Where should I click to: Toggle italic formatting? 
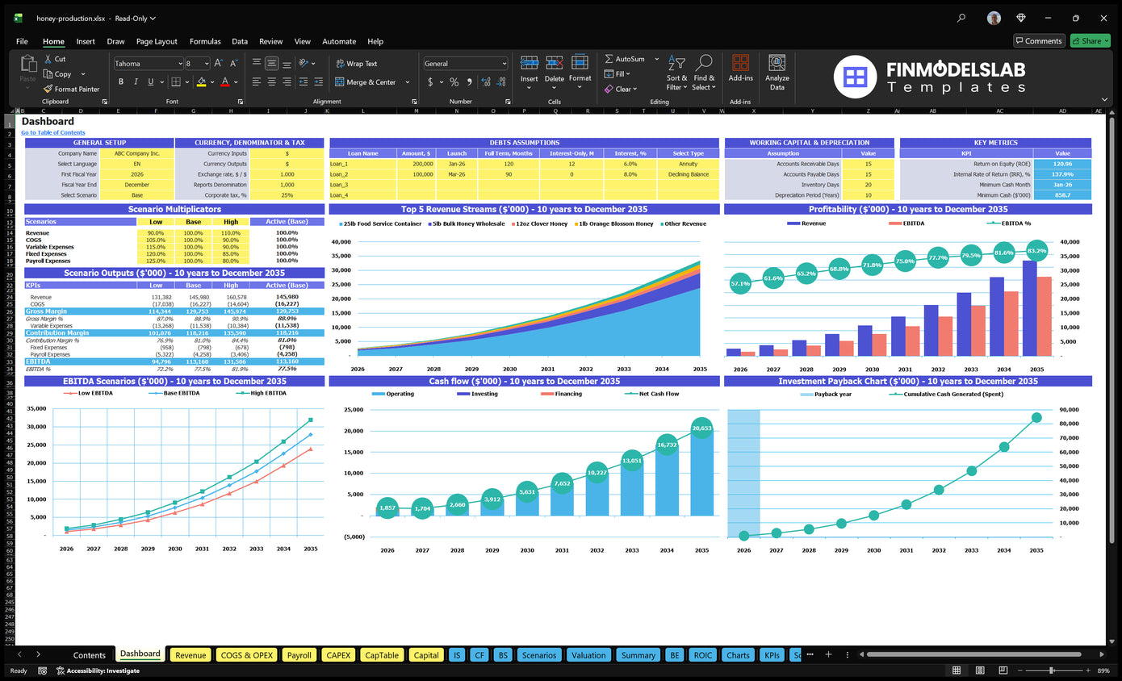(136, 81)
